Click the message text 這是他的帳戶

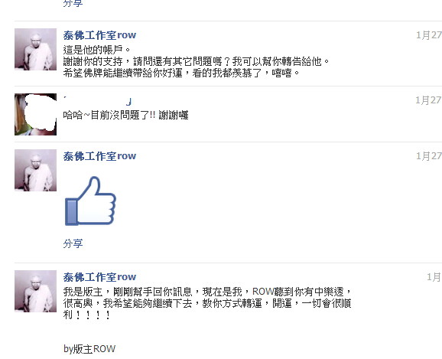(96, 50)
